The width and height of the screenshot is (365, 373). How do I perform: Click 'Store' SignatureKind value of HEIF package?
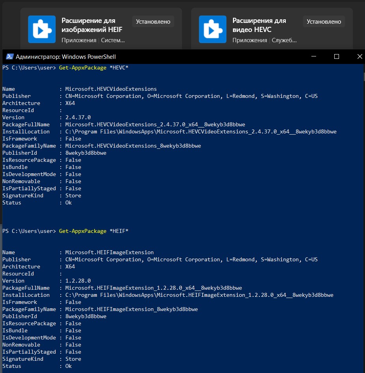click(73, 359)
